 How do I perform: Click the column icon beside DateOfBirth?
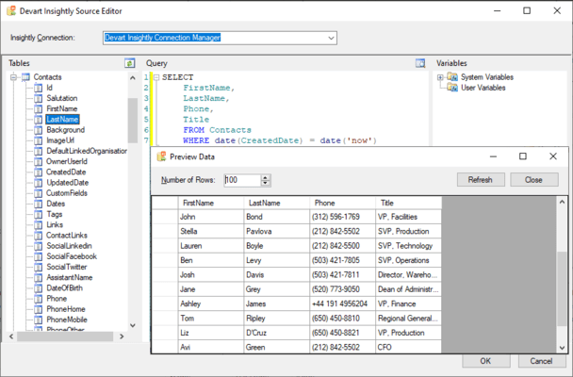click(x=39, y=288)
